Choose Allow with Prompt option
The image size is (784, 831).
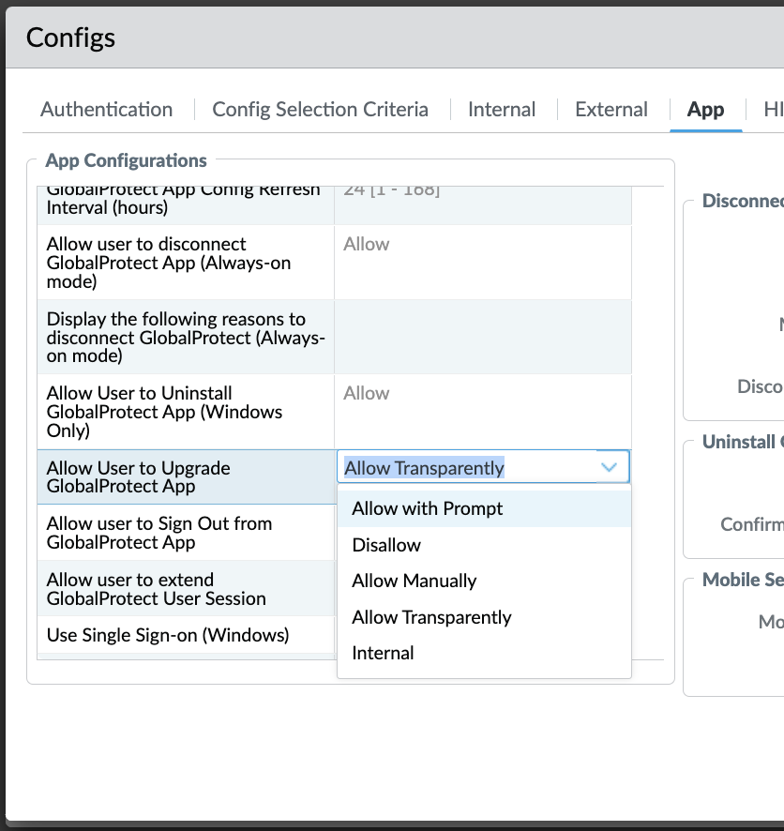coord(484,508)
